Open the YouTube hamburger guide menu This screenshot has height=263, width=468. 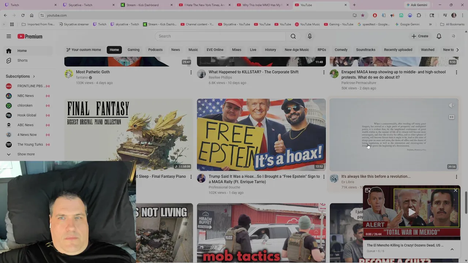(x=9, y=36)
